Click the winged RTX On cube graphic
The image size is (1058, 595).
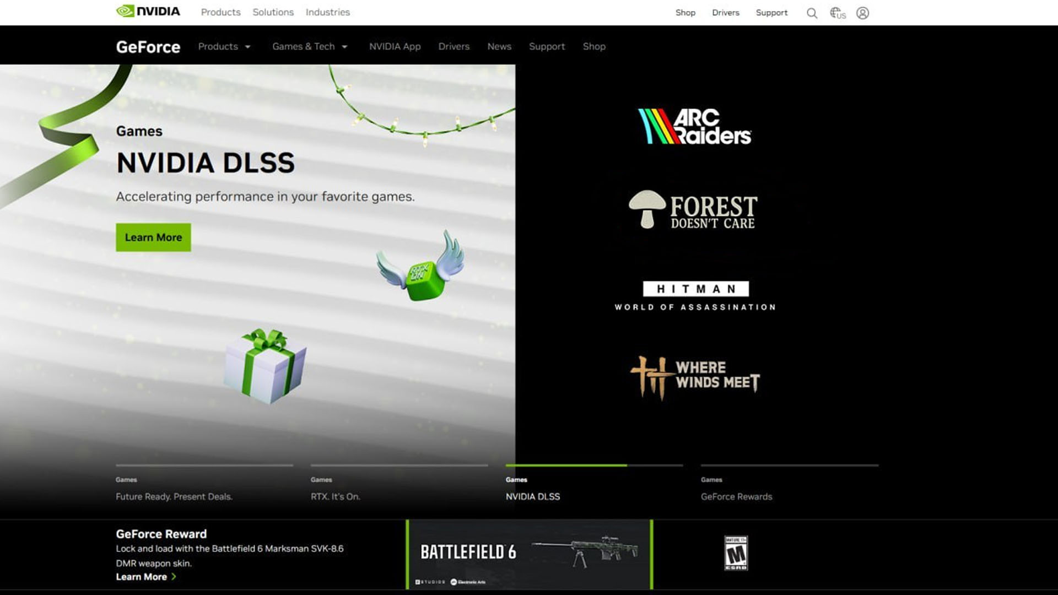[420, 267]
